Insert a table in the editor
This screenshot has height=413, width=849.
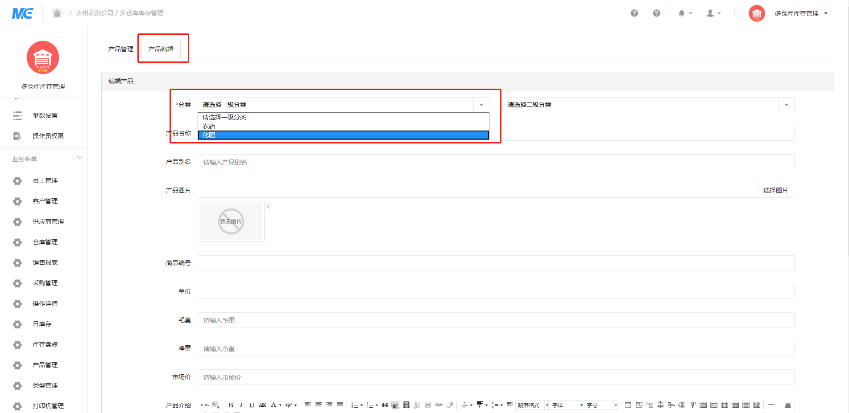628,405
